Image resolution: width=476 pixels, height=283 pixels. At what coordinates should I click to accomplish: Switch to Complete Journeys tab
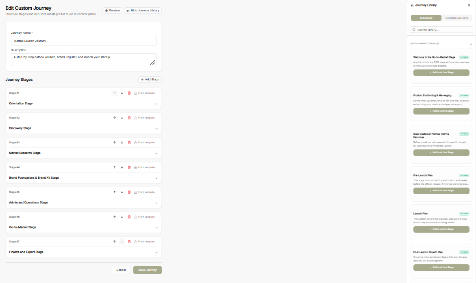(456, 18)
